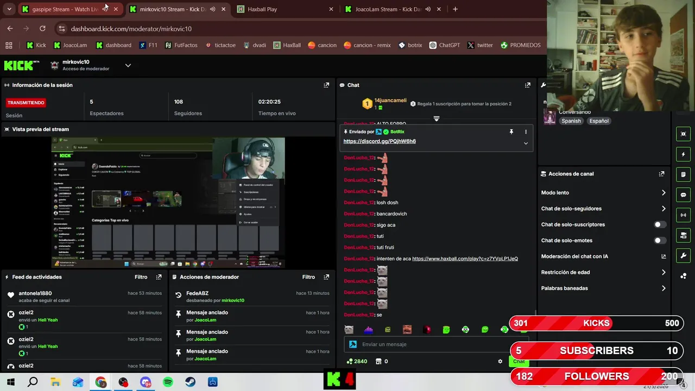Screen dimensions: 695x391
Task: Toggle Chat de solo-emotes switch
Action: 660,241
